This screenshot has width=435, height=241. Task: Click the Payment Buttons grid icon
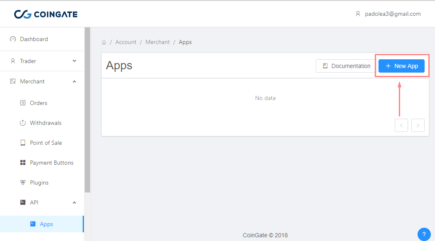(x=23, y=163)
